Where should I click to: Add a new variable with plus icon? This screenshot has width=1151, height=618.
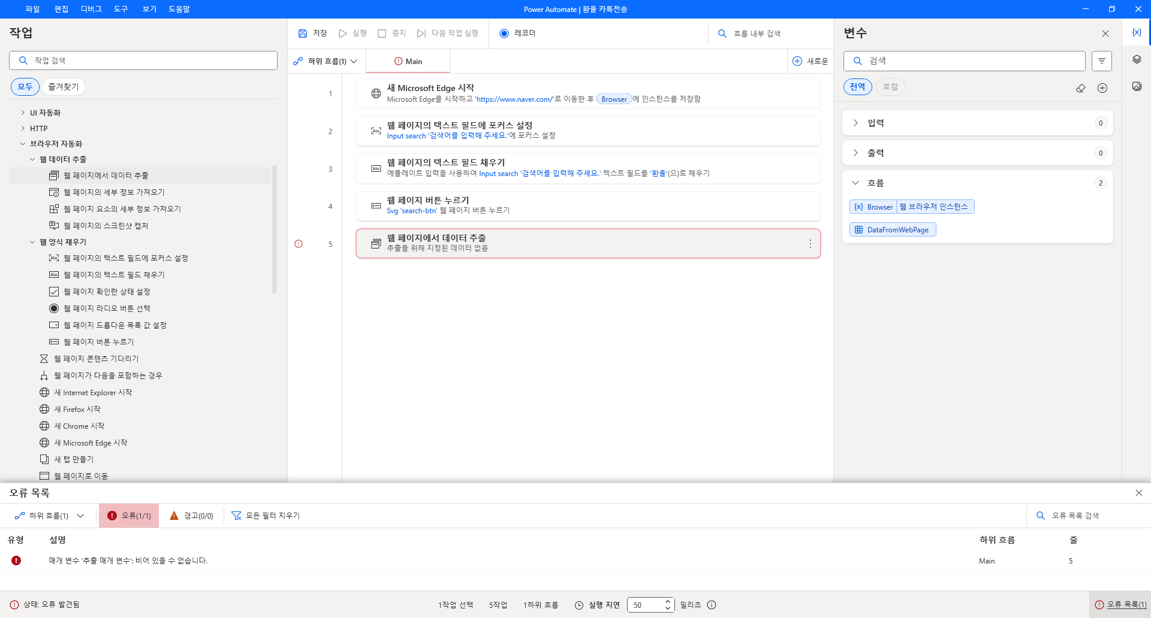click(x=1102, y=88)
